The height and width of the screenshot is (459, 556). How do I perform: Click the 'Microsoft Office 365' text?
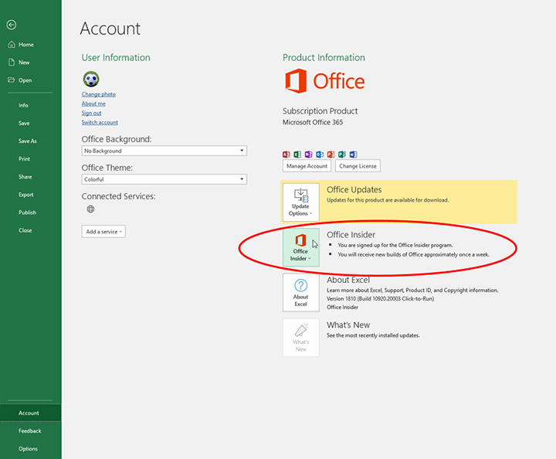(x=313, y=122)
